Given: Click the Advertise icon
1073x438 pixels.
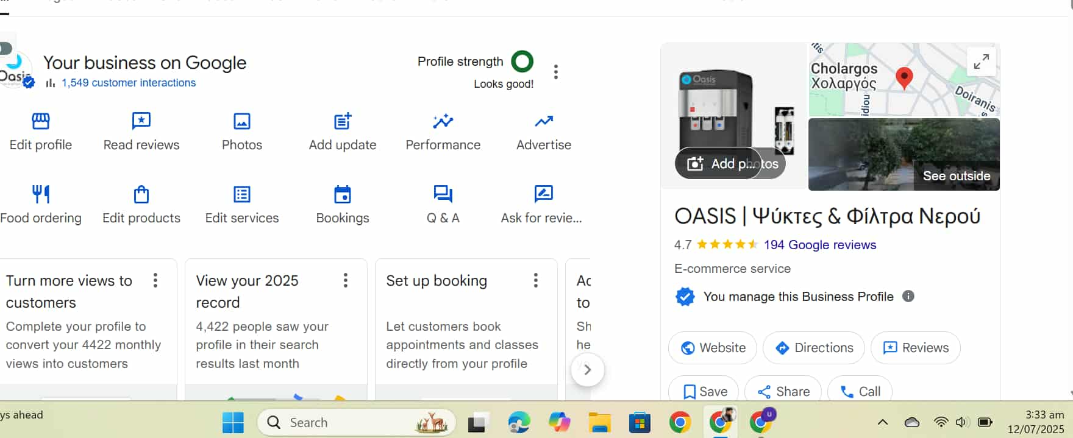Looking at the screenshot, I should point(544,122).
